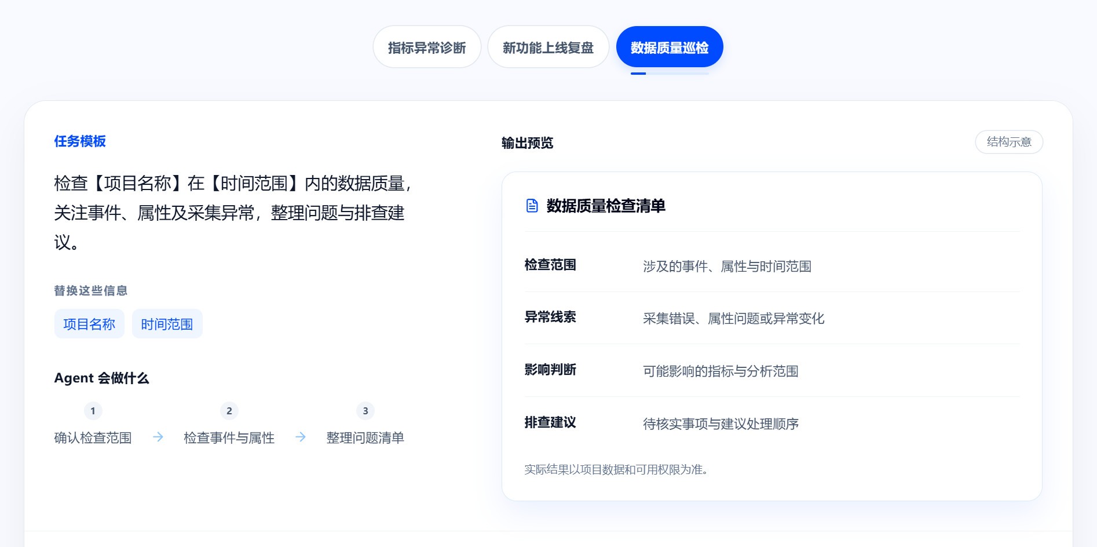The height and width of the screenshot is (547, 1097).
Task: Click the text 涉及的事件、属性与时间范围
Action: (x=727, y=267)
